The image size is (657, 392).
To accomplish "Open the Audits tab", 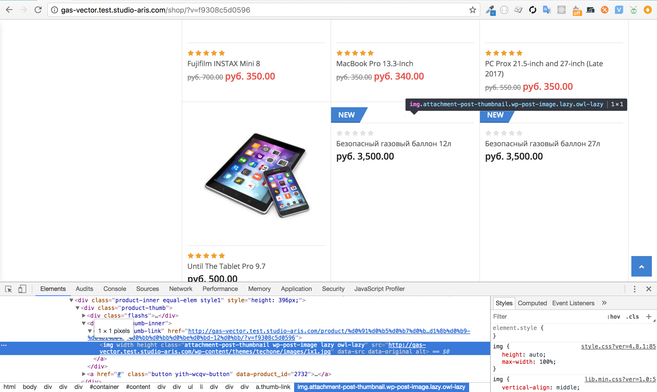I will [84, 289].
